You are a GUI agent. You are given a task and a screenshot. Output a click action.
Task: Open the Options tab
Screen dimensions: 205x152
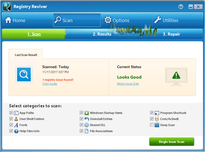pos(127,20)
